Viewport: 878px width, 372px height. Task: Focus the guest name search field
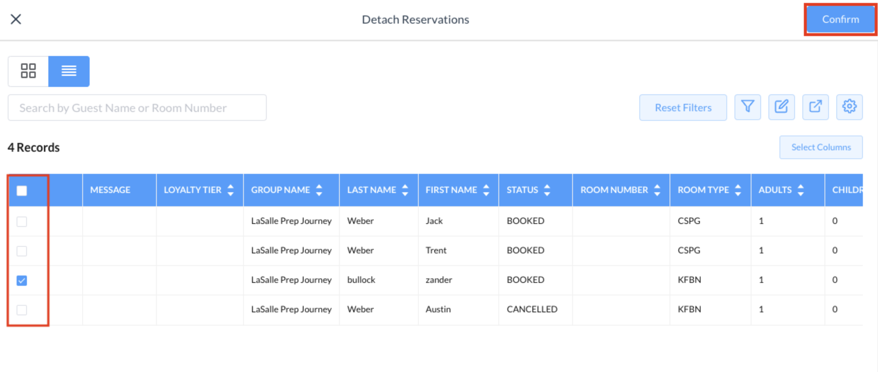[137, 108]
